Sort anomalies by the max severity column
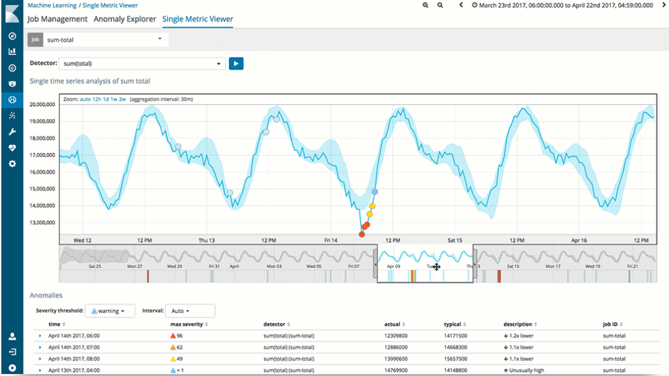 189,324
